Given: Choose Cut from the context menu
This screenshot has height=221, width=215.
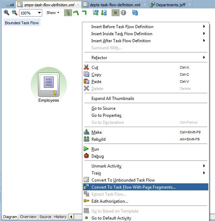Looking at the screenshot, I should pyautogui.click(x=146, y=68).
